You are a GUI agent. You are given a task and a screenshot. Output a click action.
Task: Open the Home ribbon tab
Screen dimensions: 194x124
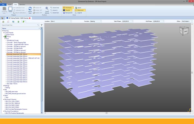click(x=10, y=5)
